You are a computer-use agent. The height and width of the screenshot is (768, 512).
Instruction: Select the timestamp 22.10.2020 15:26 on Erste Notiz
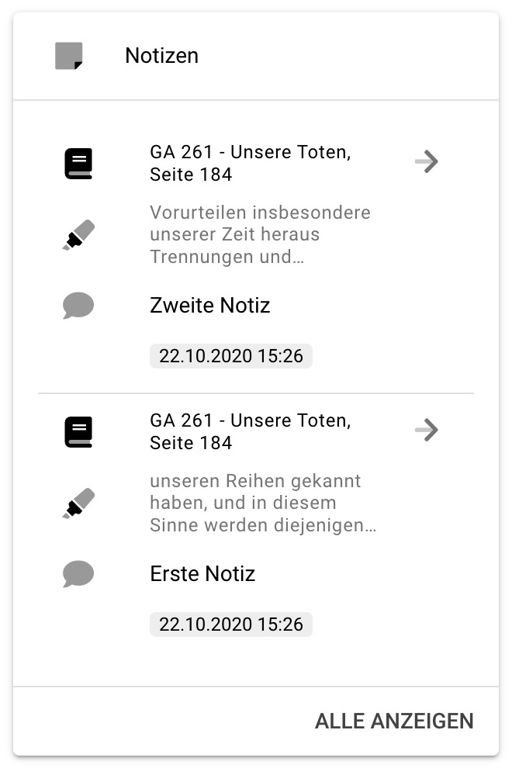pos(230,624)
